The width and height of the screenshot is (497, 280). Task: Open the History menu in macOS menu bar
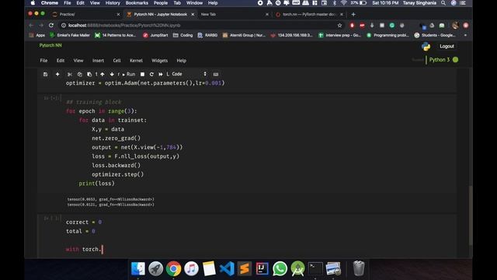[113, 3]
